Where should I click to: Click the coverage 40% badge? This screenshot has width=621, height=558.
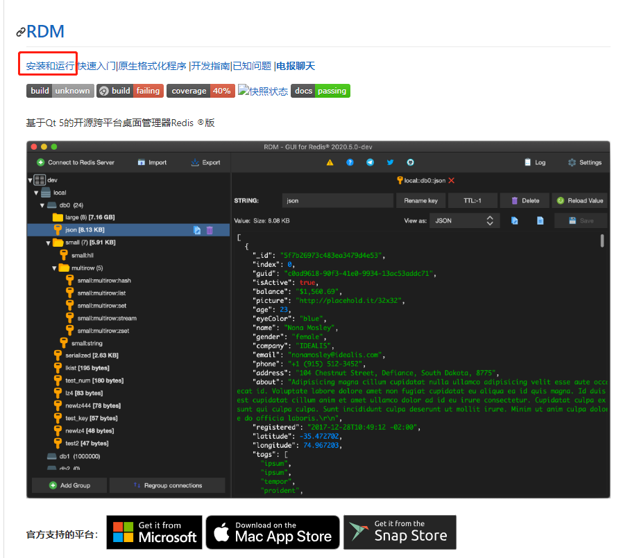201,91
